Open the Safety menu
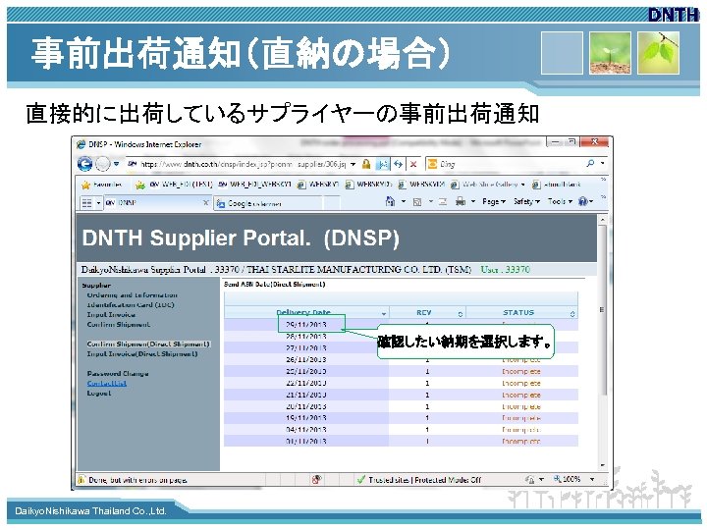 526,201
